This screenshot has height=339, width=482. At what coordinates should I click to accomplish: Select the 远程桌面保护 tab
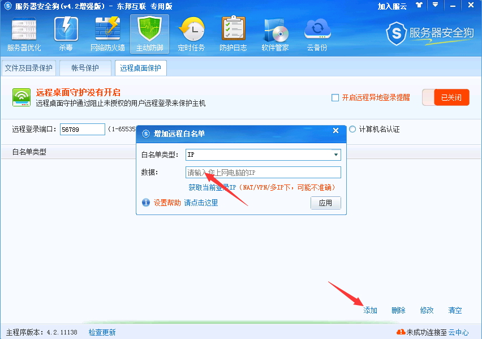tap(140, 68)
